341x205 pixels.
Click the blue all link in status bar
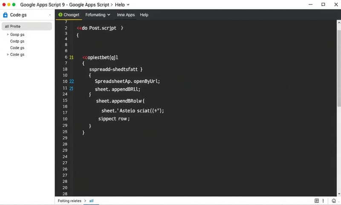pos(91,201)
